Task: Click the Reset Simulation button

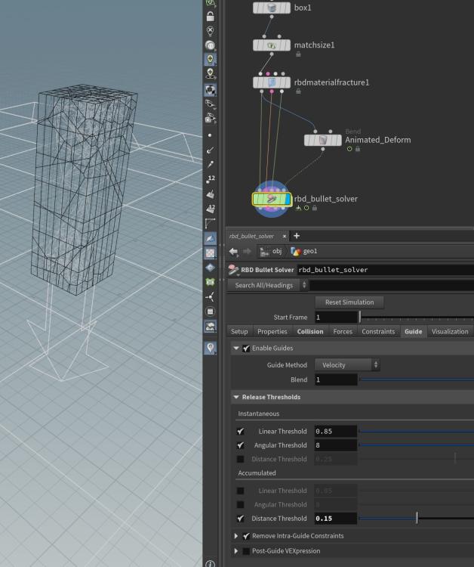Action: (349, 302)
